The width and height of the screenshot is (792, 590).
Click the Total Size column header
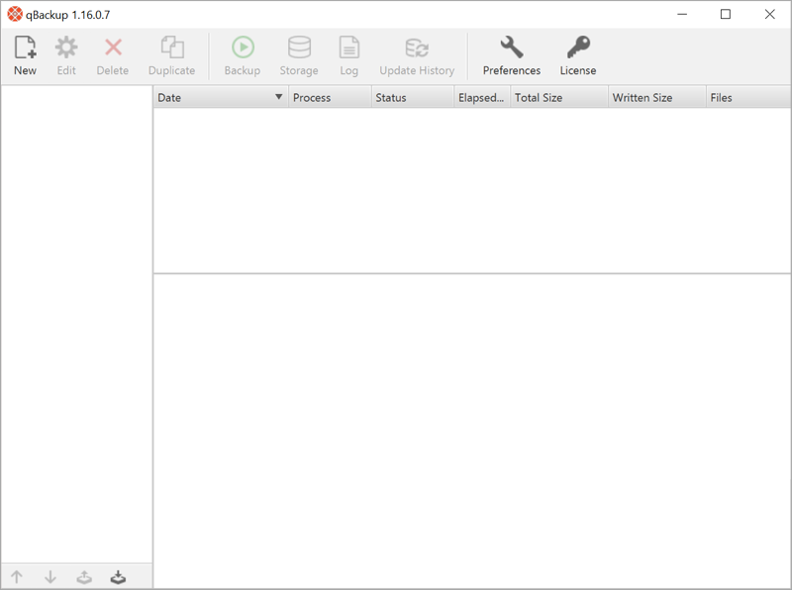tap(559, 97)
